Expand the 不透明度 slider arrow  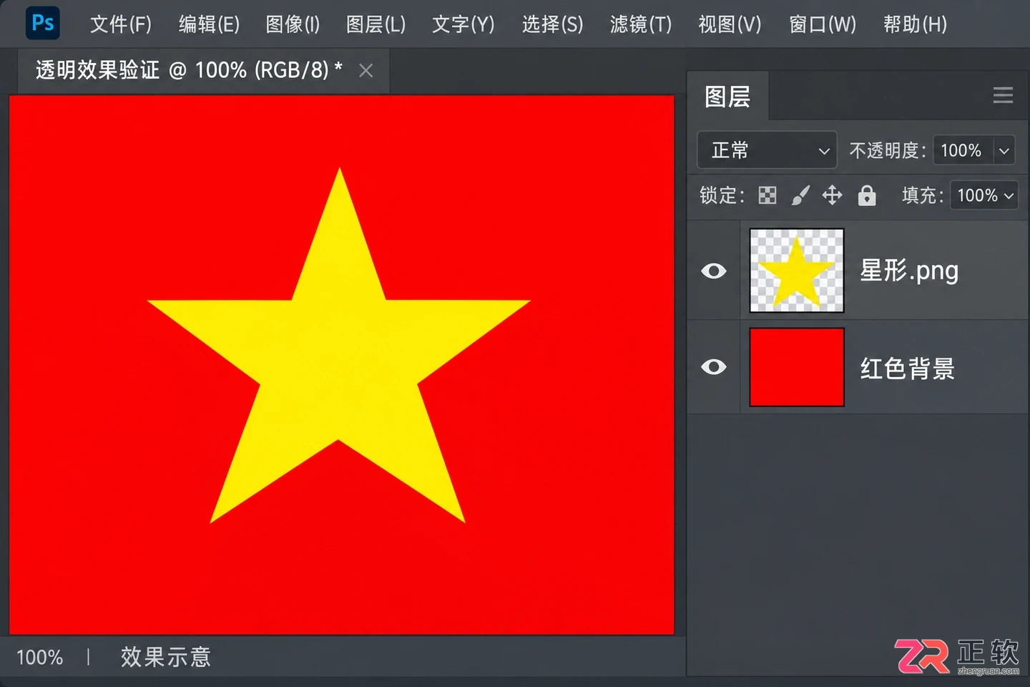[x=1004, y=151]
